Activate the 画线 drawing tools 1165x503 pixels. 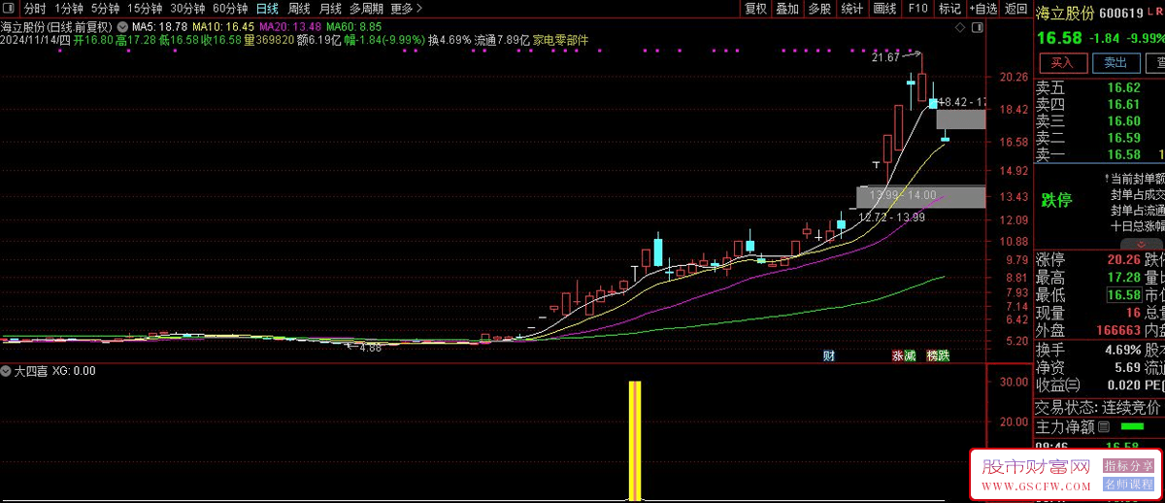(884, 9)
